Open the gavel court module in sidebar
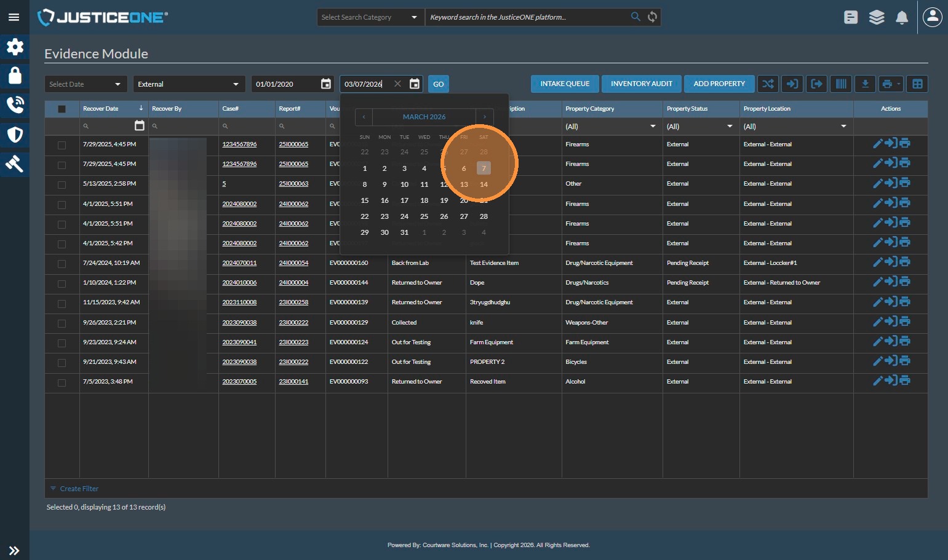 (x=15, y=164)
